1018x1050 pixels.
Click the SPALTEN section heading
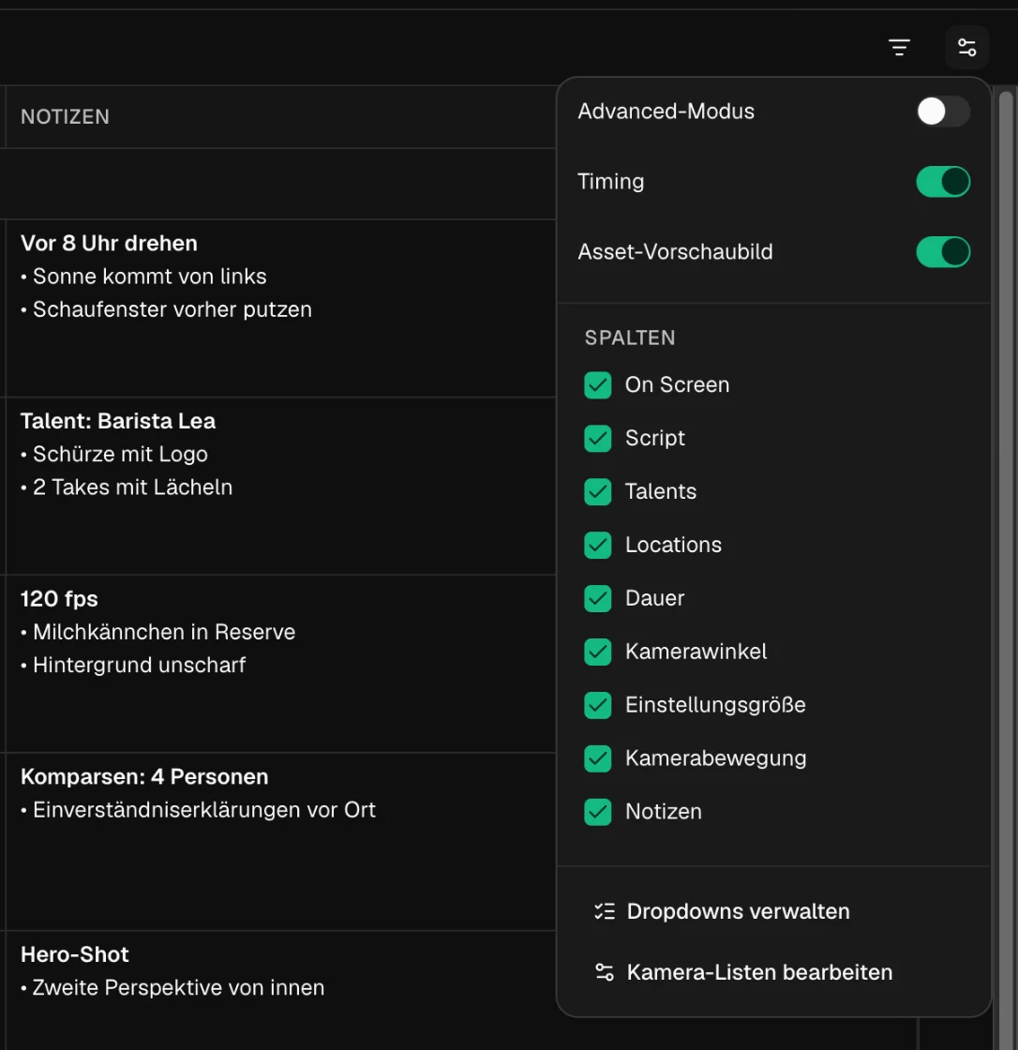[630, 338]
